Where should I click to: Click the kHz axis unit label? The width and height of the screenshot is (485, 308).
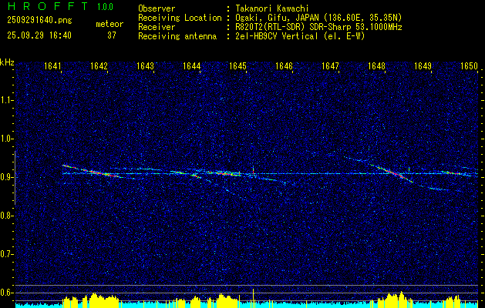tap(7, 62)
